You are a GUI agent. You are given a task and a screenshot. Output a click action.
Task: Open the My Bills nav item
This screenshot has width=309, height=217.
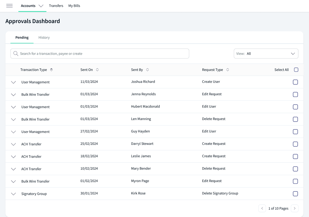click(74, 6)
